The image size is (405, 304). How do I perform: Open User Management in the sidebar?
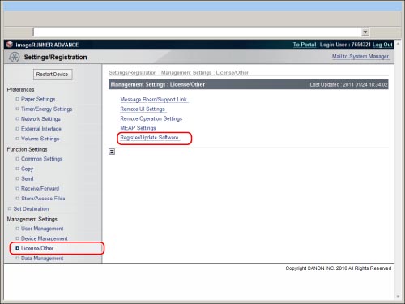[x=42, y=229]
